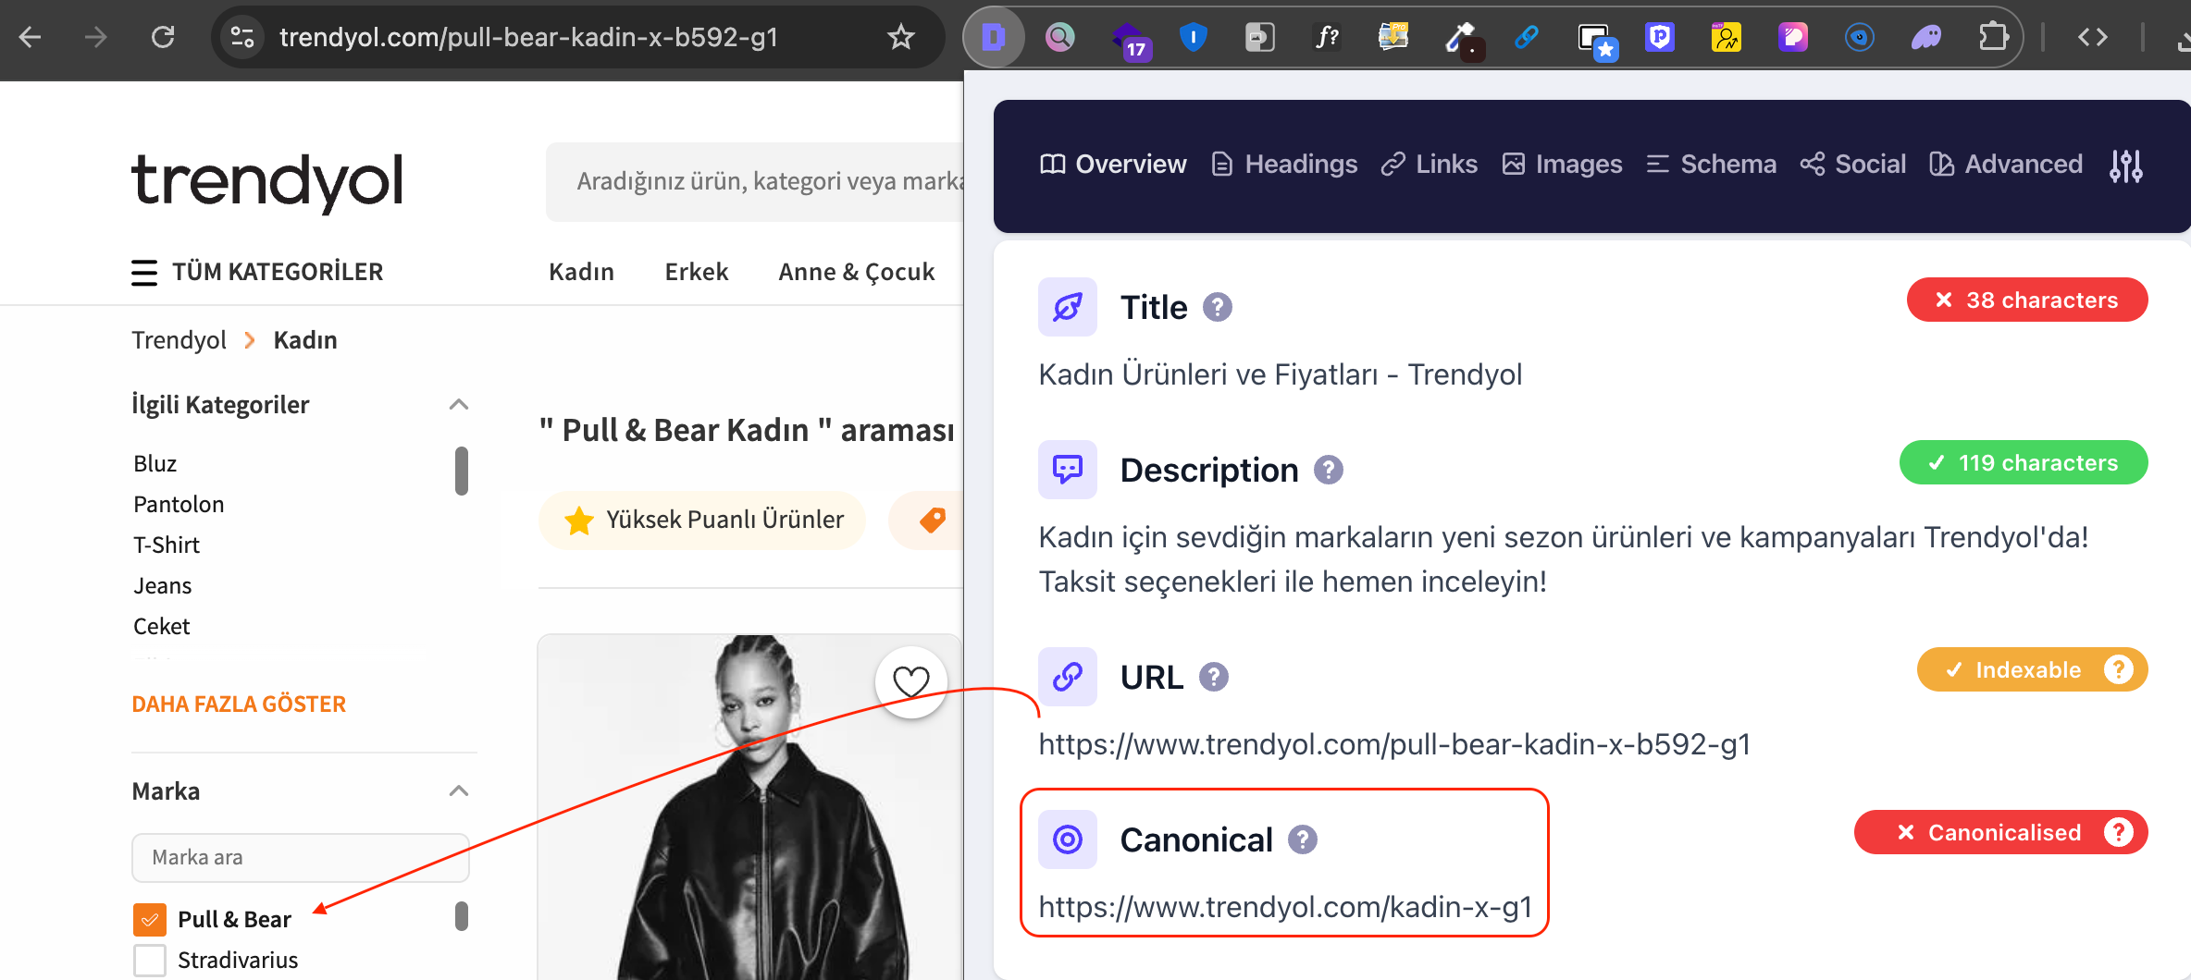Click the Grammarly-style link icon in the toolbar

(x=1526, y=37)
